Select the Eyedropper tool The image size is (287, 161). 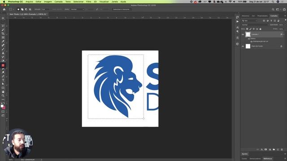click(3, 42)
